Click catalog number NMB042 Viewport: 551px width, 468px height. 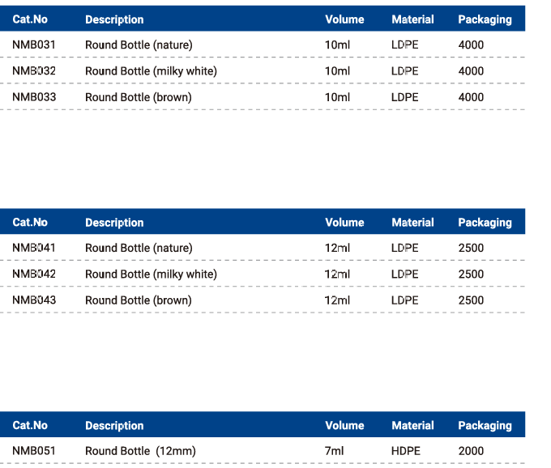click(x=34, y=274)
